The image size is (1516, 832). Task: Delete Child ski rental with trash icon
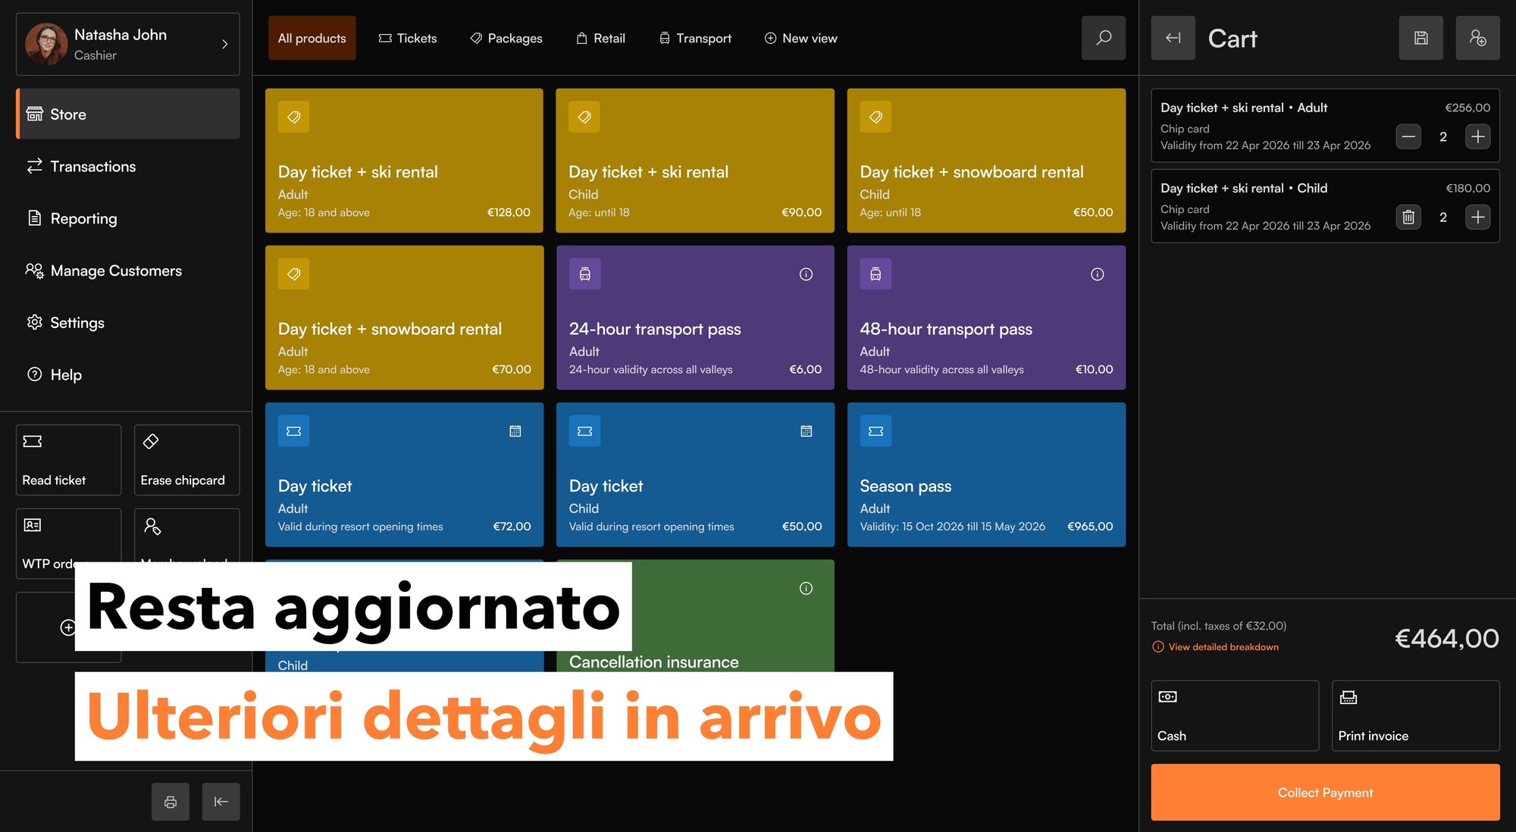[x=1408, y=217]
